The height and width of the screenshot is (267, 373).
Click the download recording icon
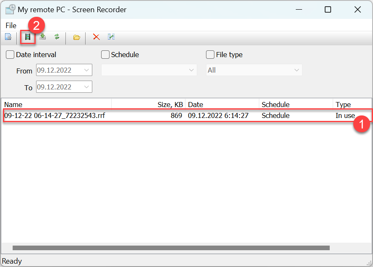pyautogui.click(x=42, y=37)
